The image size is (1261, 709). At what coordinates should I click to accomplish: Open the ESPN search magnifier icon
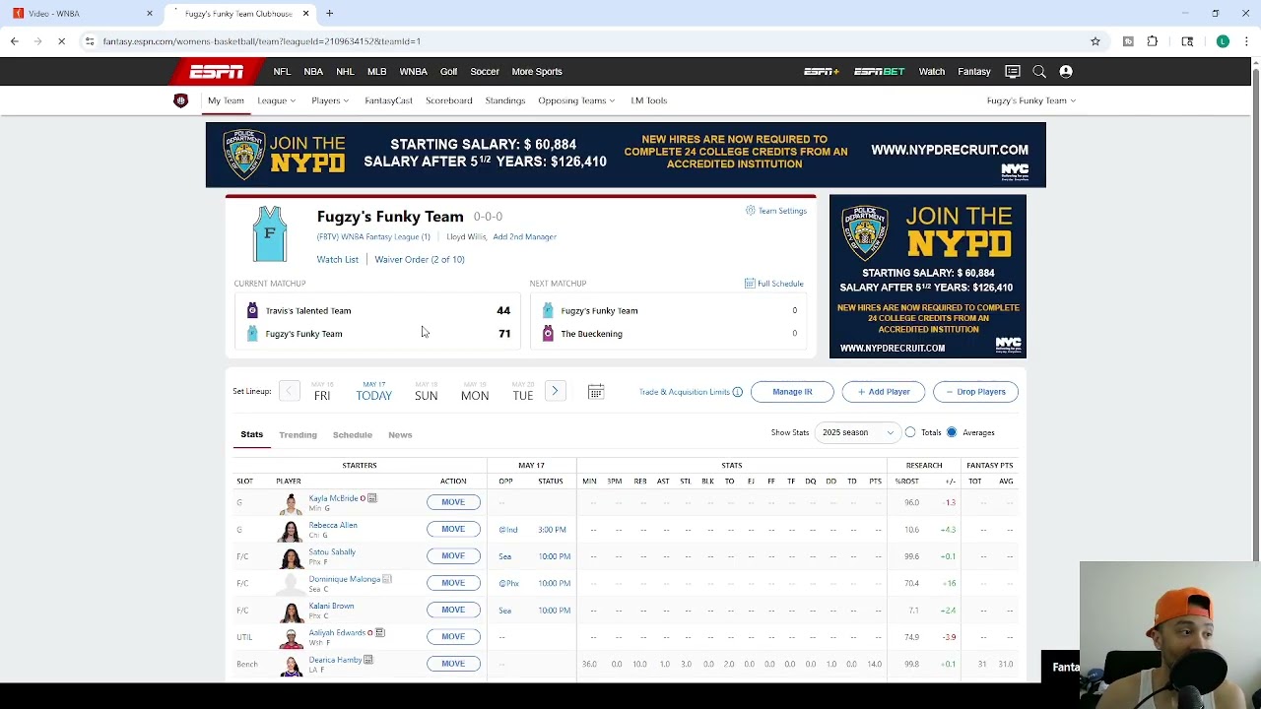pyautogui.click(x=1039, y=71)
